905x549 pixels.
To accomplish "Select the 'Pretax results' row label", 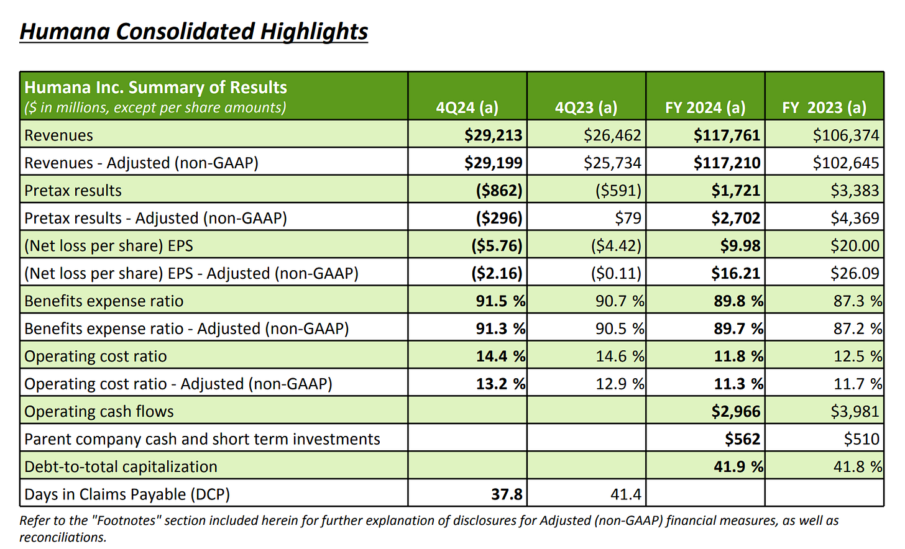I will coord(73,191).
